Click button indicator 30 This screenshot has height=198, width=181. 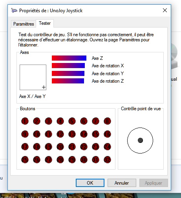[84, 159]
